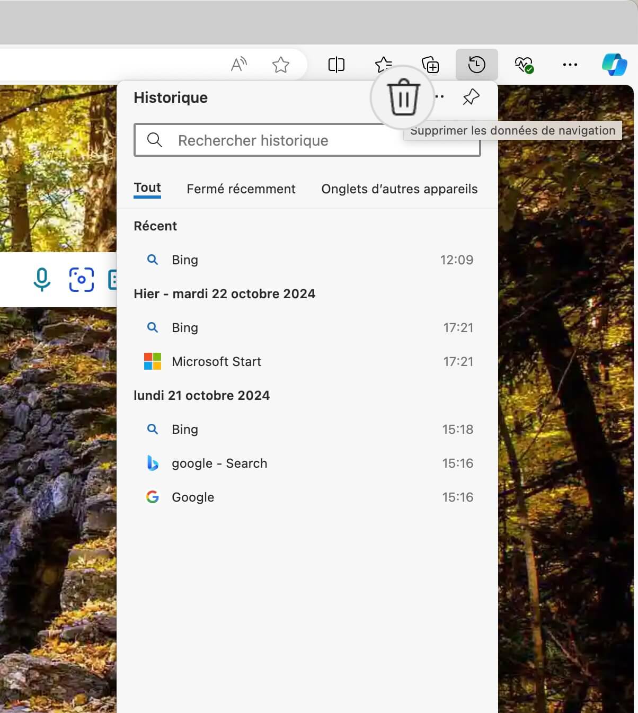Open the google - Search history entry
The image size is (638, 713).
(x=307, y=463)
